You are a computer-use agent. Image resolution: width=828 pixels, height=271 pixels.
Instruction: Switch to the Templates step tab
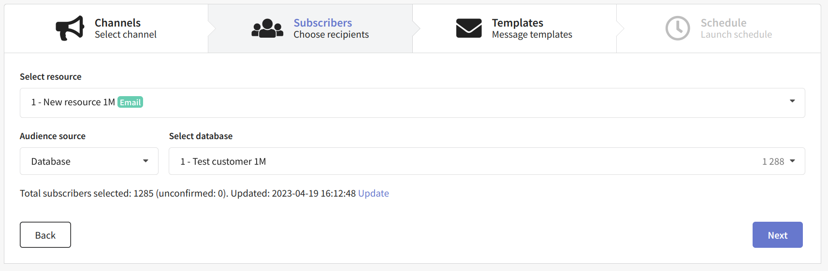pos(515,29)
